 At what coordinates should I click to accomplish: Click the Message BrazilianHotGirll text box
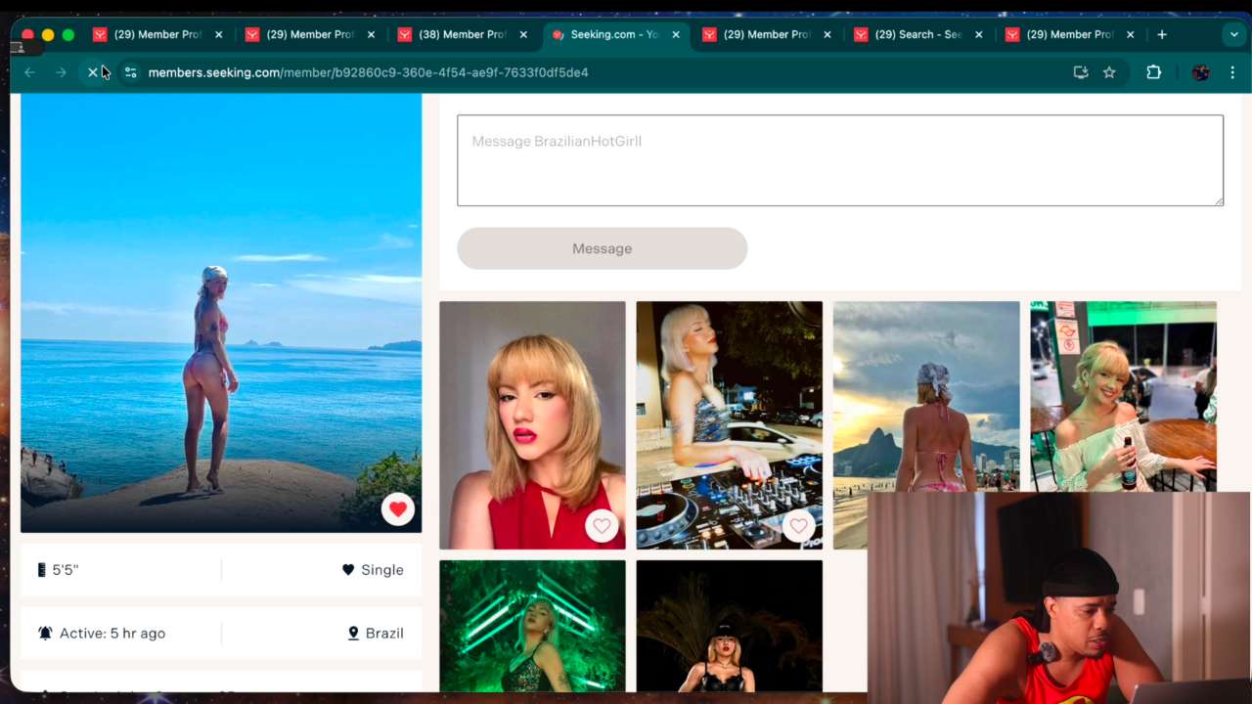point(839,160)
